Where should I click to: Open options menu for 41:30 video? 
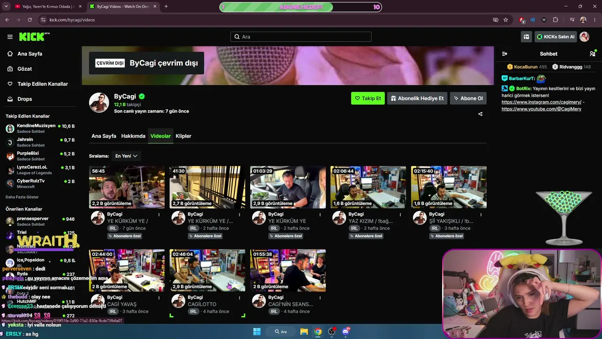[x=239, y=214]
